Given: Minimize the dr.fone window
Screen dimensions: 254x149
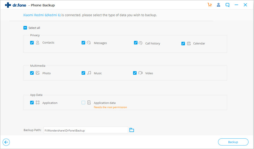Looking at the screenshot, I should (x=236, y=5).
